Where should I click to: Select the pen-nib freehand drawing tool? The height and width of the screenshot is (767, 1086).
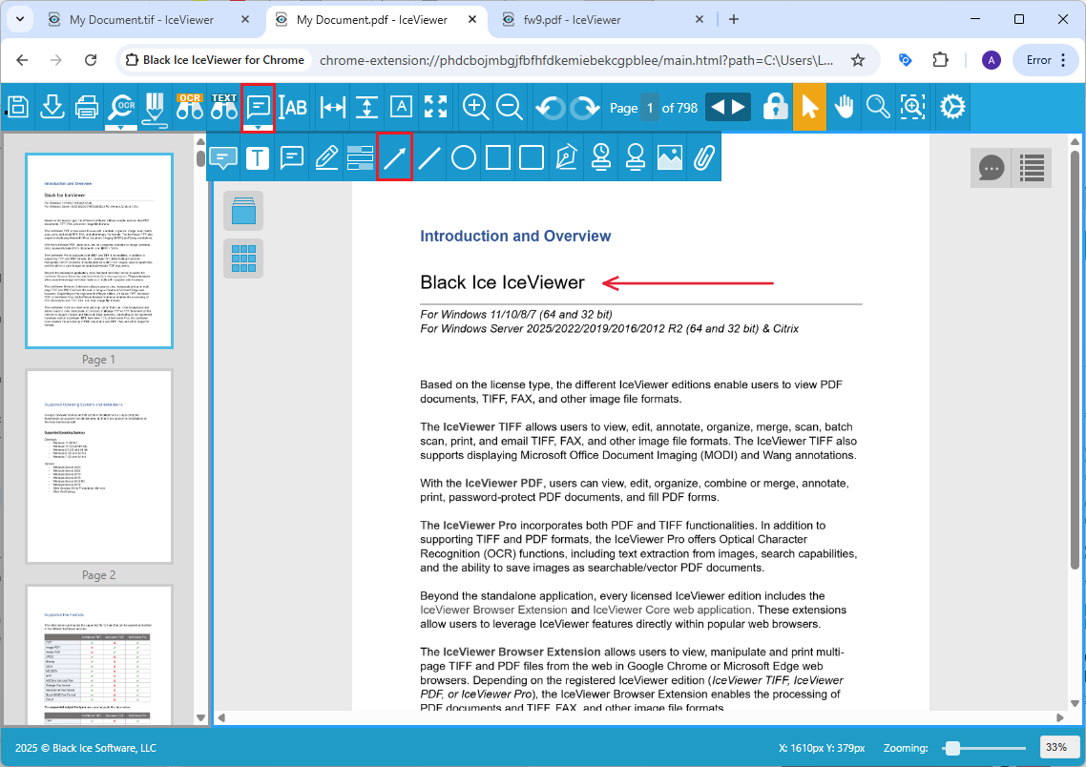pos(567,157)
